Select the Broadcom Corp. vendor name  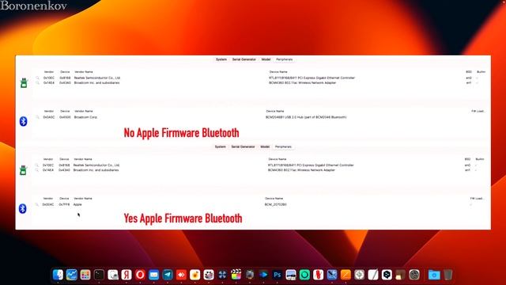click(x=86, y=117)
